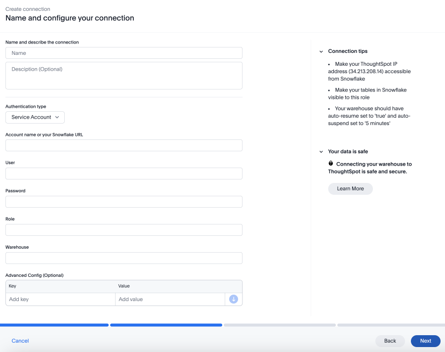Viewport: 445px width, 352px height.
Task: Cancel the connection setup
Action: pyautogui.click(x=20, y=341)
